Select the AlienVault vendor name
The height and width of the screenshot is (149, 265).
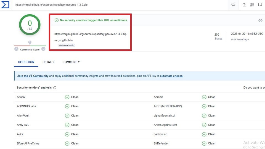[23, 116]
